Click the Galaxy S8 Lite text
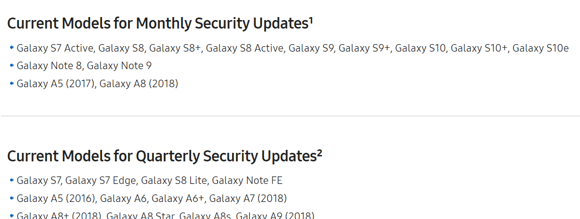Viewport: 580px width, 219px height. [173, 180]
